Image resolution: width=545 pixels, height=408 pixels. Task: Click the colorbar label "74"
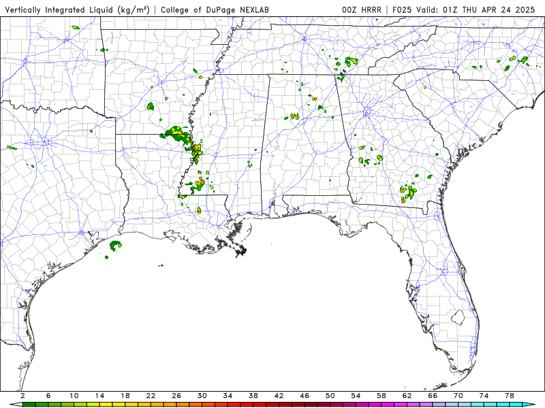tap(484, 396)
